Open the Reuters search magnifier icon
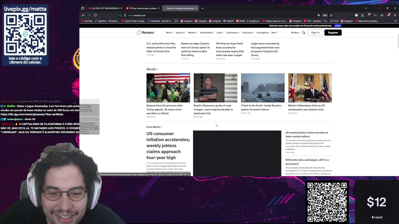The width and height of the screenshot is (399, 224). 303,32
